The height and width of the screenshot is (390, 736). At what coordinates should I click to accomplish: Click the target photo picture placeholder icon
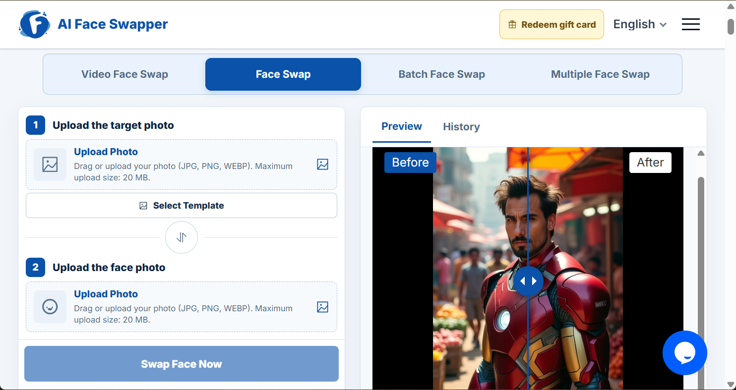(50, 165)
